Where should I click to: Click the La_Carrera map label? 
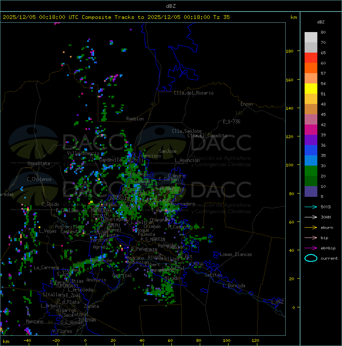[x=46, y=268]
